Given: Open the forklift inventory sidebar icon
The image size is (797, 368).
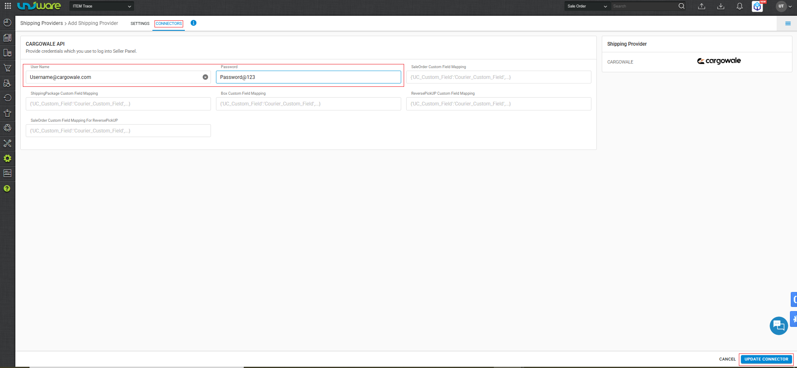Looking at the screenshot, I should click(x=7, y=83).
